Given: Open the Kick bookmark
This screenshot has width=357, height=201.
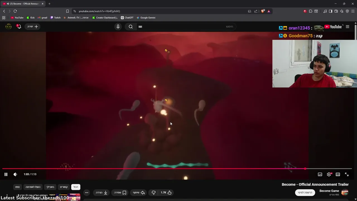Looking at the screenshot, I should pyautogui.click(x=30, y=18).
